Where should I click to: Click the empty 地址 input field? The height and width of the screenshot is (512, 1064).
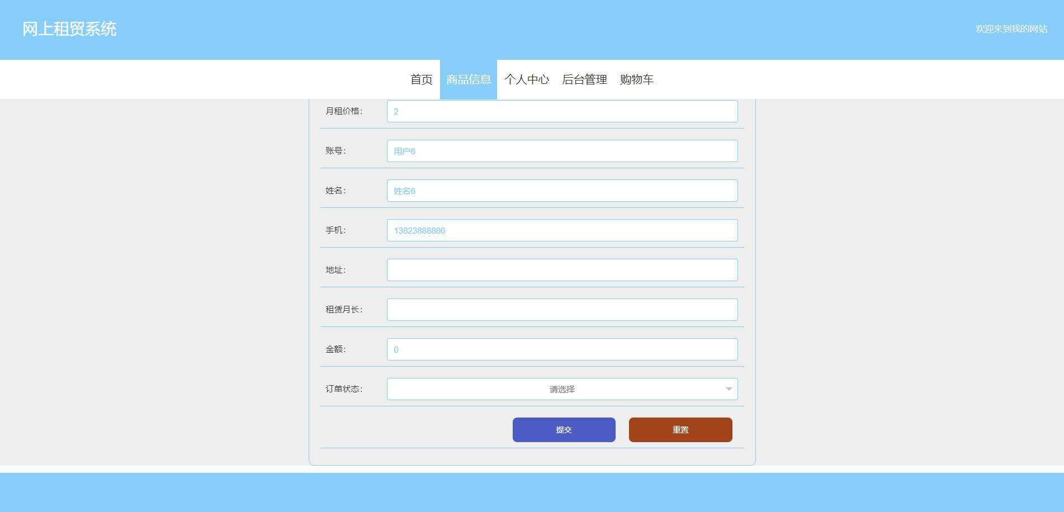pos(562,270)
